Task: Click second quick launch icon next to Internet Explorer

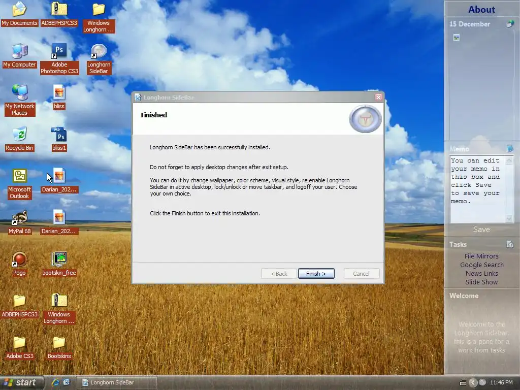Action: 67,382
